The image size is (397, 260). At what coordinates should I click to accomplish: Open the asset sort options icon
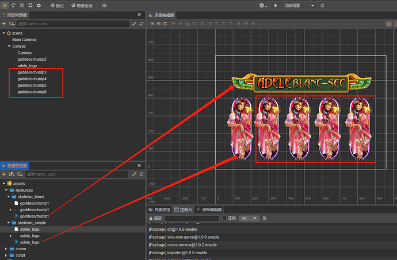click(x=12, y=174)
